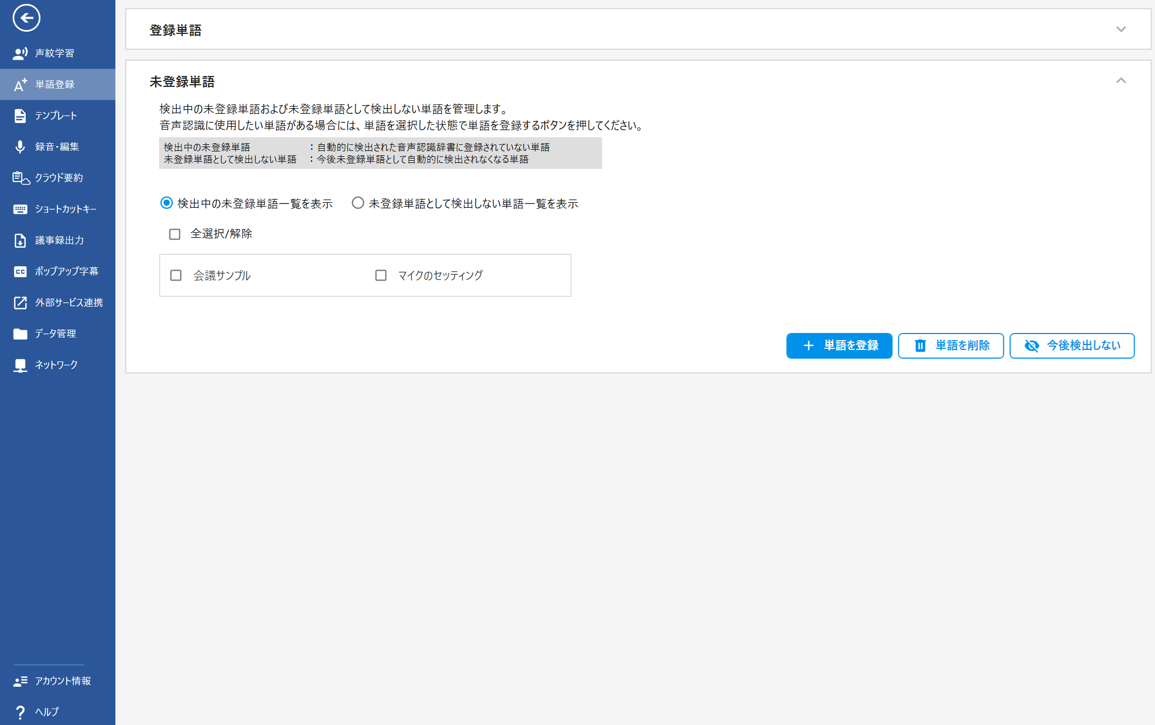Tick the マイクのセッティング checkbox
Image resolution: width=1155 pixels, height=725 pixels.
[381, 275]
